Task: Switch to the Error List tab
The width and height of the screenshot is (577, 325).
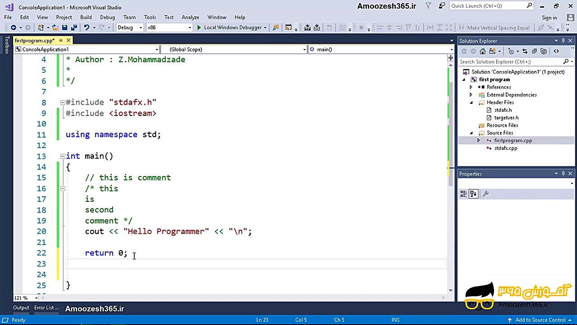Action: click(46, 308)
